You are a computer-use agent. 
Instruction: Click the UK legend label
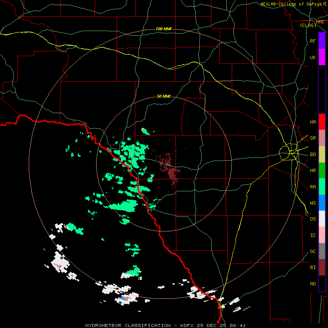313,57
